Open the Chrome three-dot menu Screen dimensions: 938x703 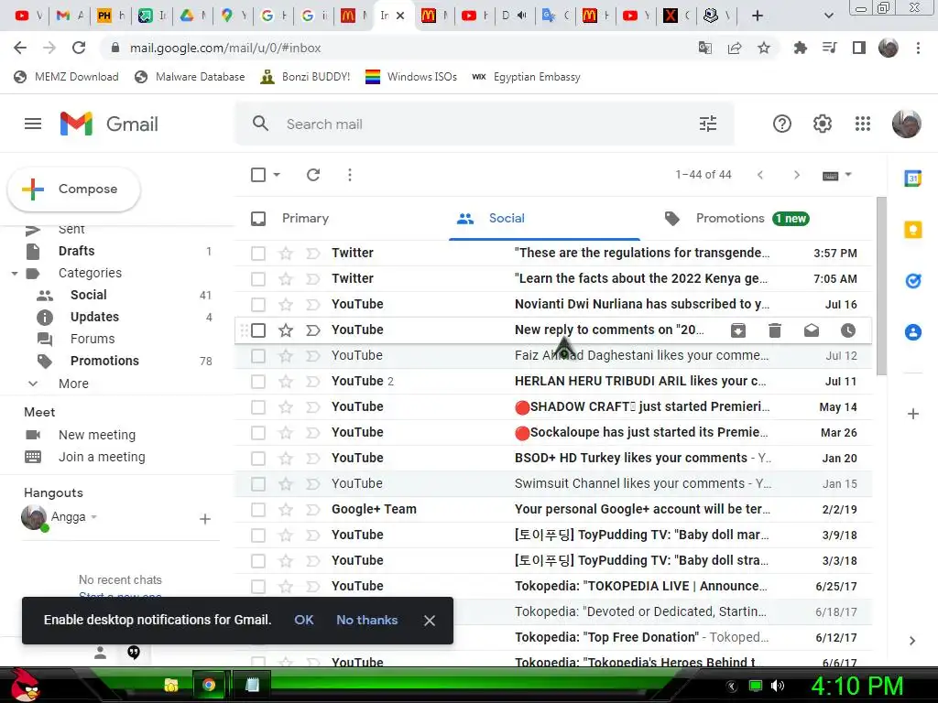click(918, 48)
